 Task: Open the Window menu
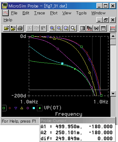pyautogui.click(x=98, y=13)
